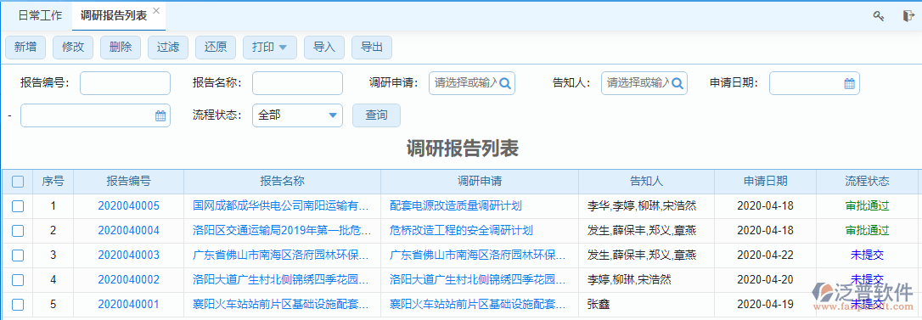
Task: Click 审批通过 status in row 2
Action: point(867,231)
